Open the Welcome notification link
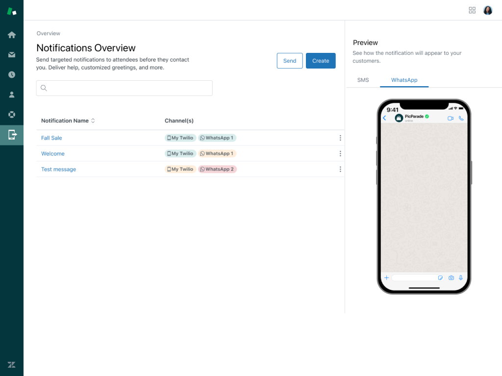Screen dimensions: 502x376 point(52,153)
